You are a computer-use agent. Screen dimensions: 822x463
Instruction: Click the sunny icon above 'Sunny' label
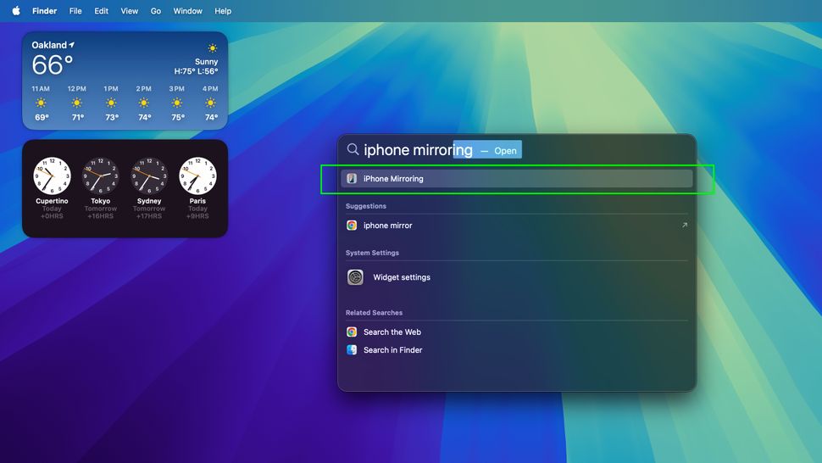point(213,48)
